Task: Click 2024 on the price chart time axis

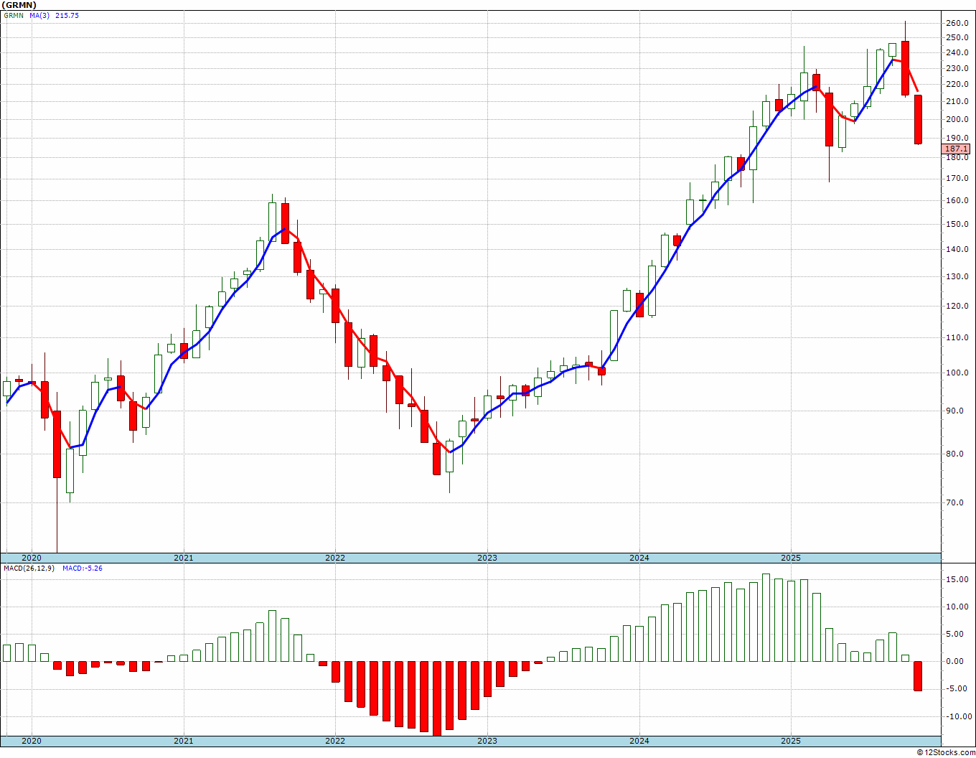Action: [x=639, y=558]
